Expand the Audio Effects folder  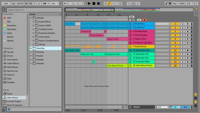pyautogui.click(x=33, y=22)
